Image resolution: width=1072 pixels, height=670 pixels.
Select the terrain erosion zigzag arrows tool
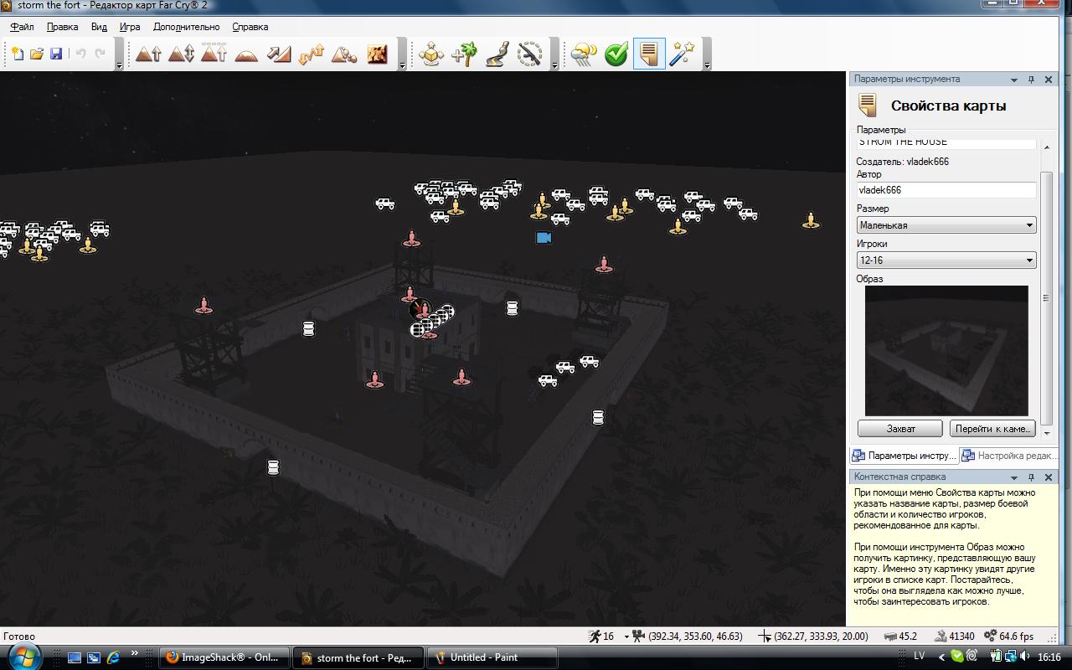coord(312,54)
